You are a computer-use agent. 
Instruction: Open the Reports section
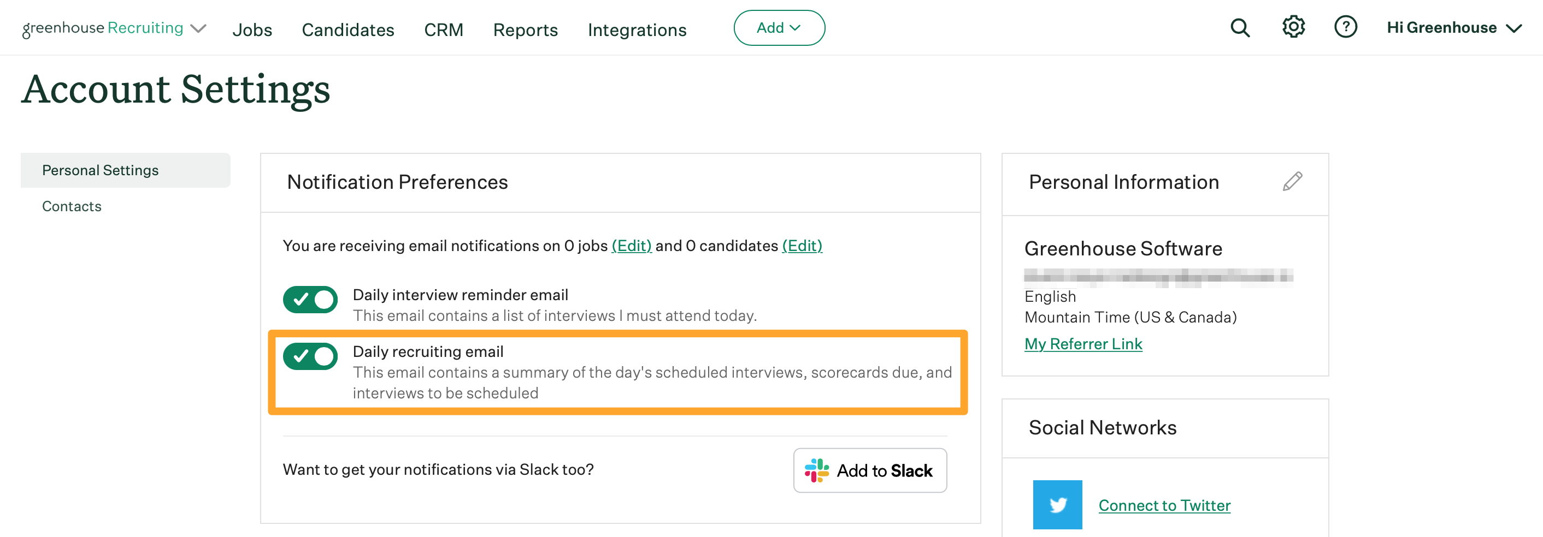(525, 29)
